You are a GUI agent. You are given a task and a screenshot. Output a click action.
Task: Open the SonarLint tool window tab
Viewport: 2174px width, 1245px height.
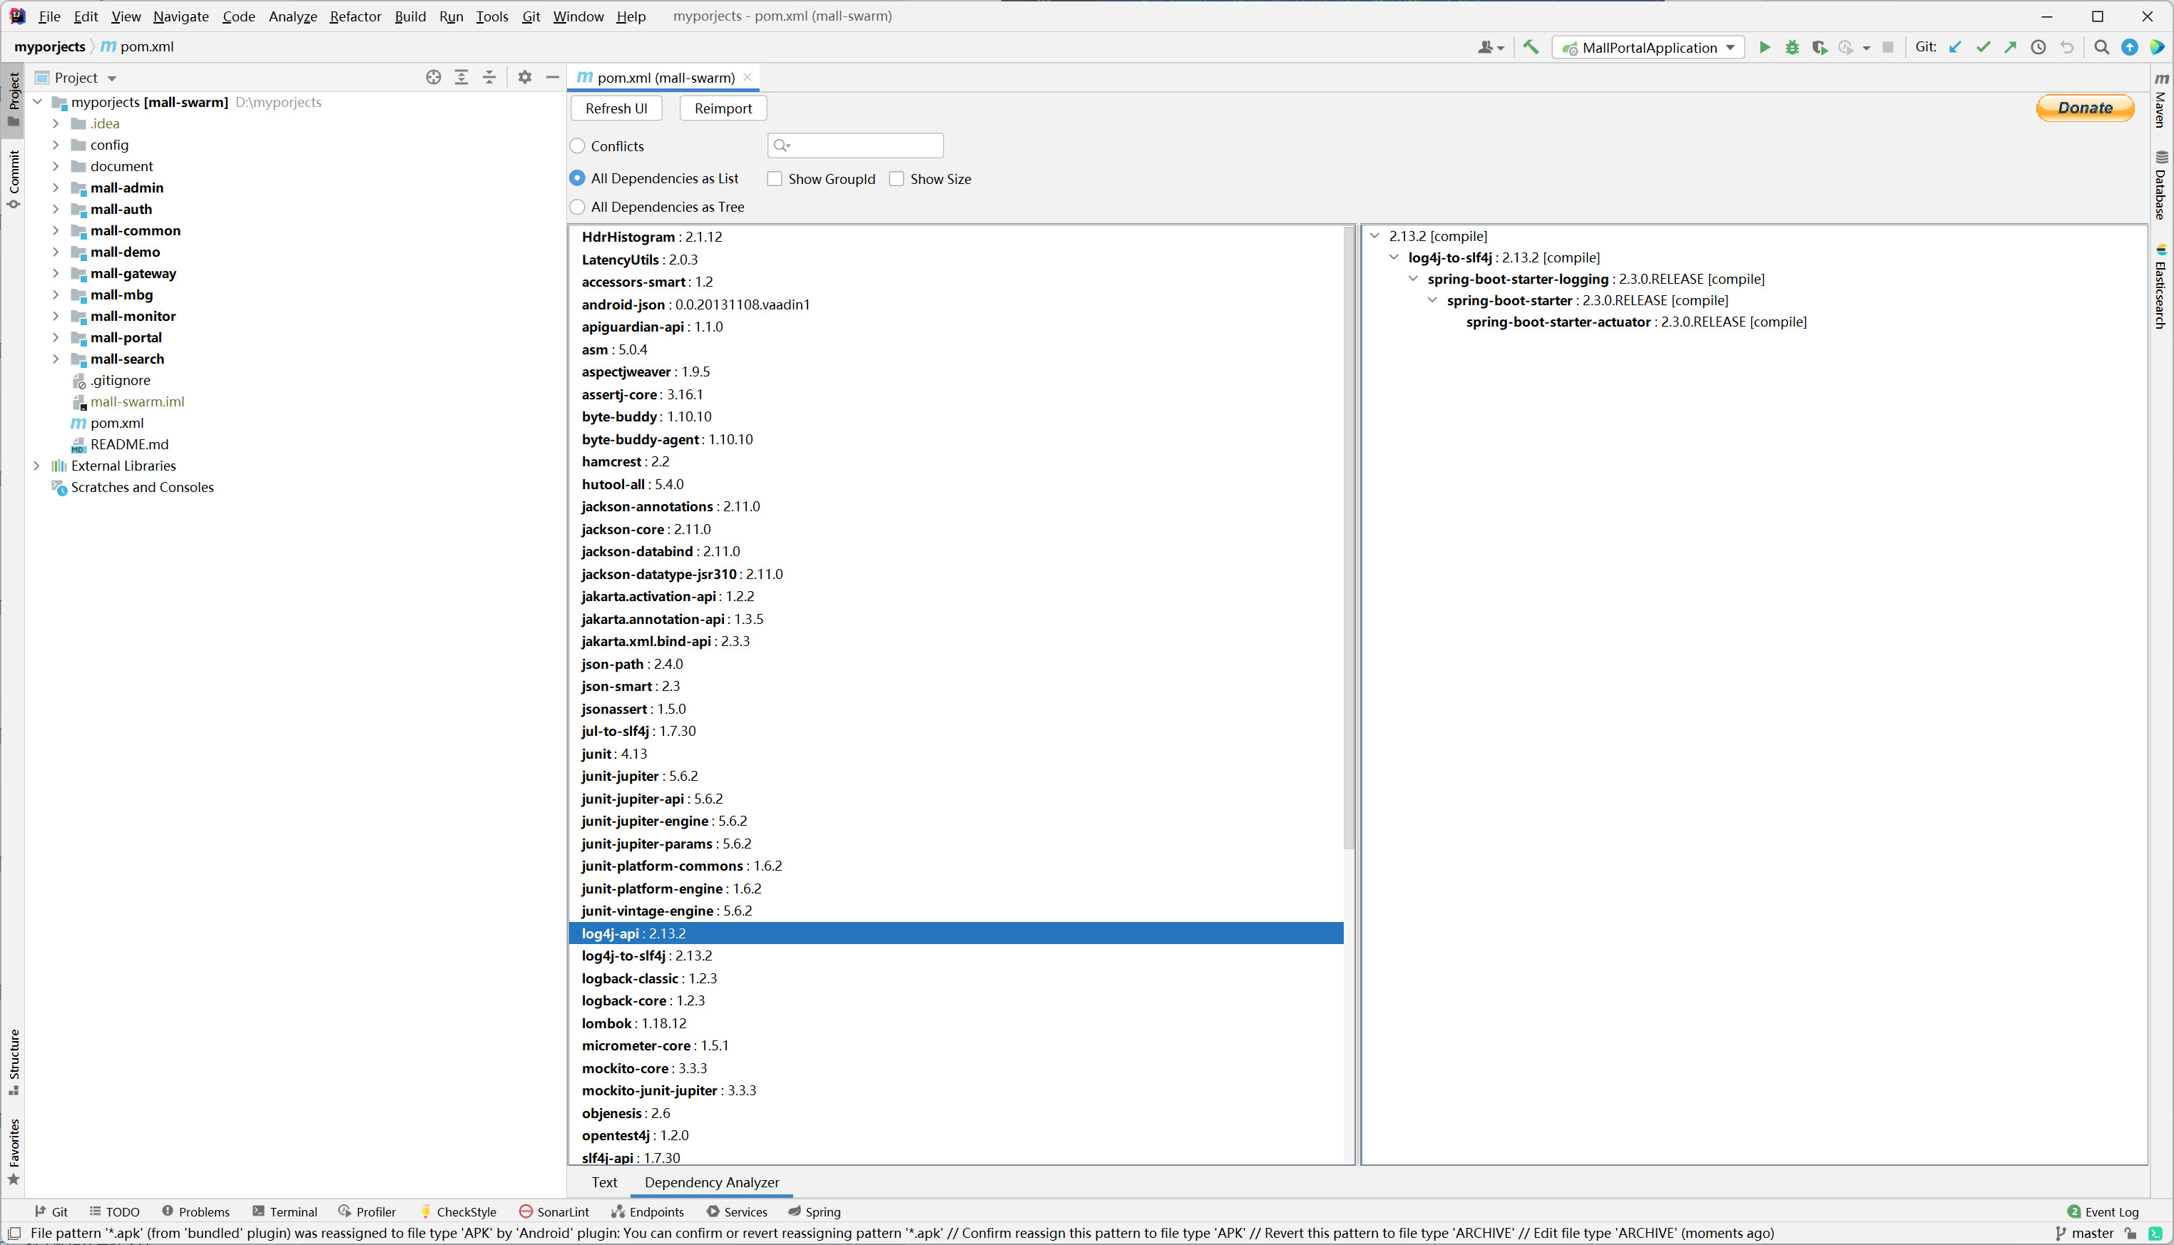point(554,1211)
